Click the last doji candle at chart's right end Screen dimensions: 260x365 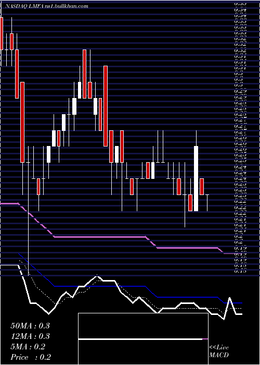coord(207,202)
